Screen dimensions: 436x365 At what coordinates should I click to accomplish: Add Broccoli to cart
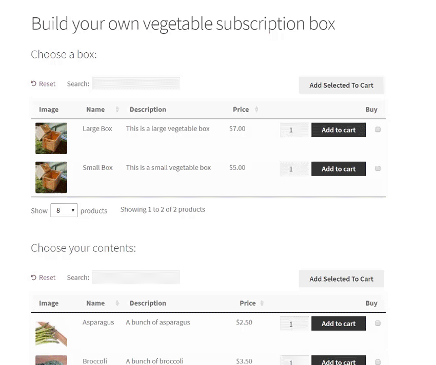pyautogui.click(x=339, y=361)
